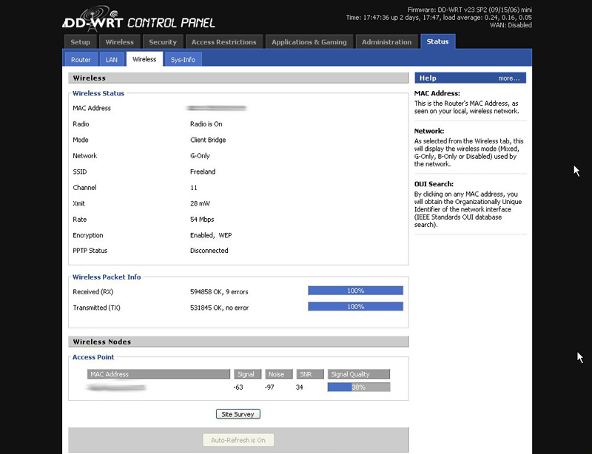Select the Status tab
This screenshot has width=592, height=454.
[437, 41]
